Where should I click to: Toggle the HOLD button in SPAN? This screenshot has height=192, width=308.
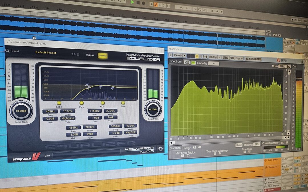point(187,62)
